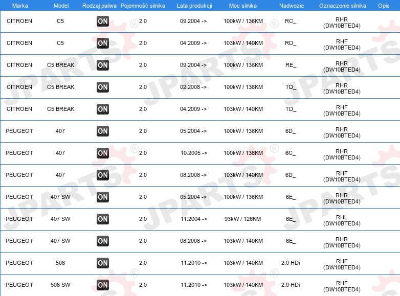Click the 11.2004 -> production date cell
Image resolution: width=400 pixels, height=296 pixels.
tap(194, 219)
